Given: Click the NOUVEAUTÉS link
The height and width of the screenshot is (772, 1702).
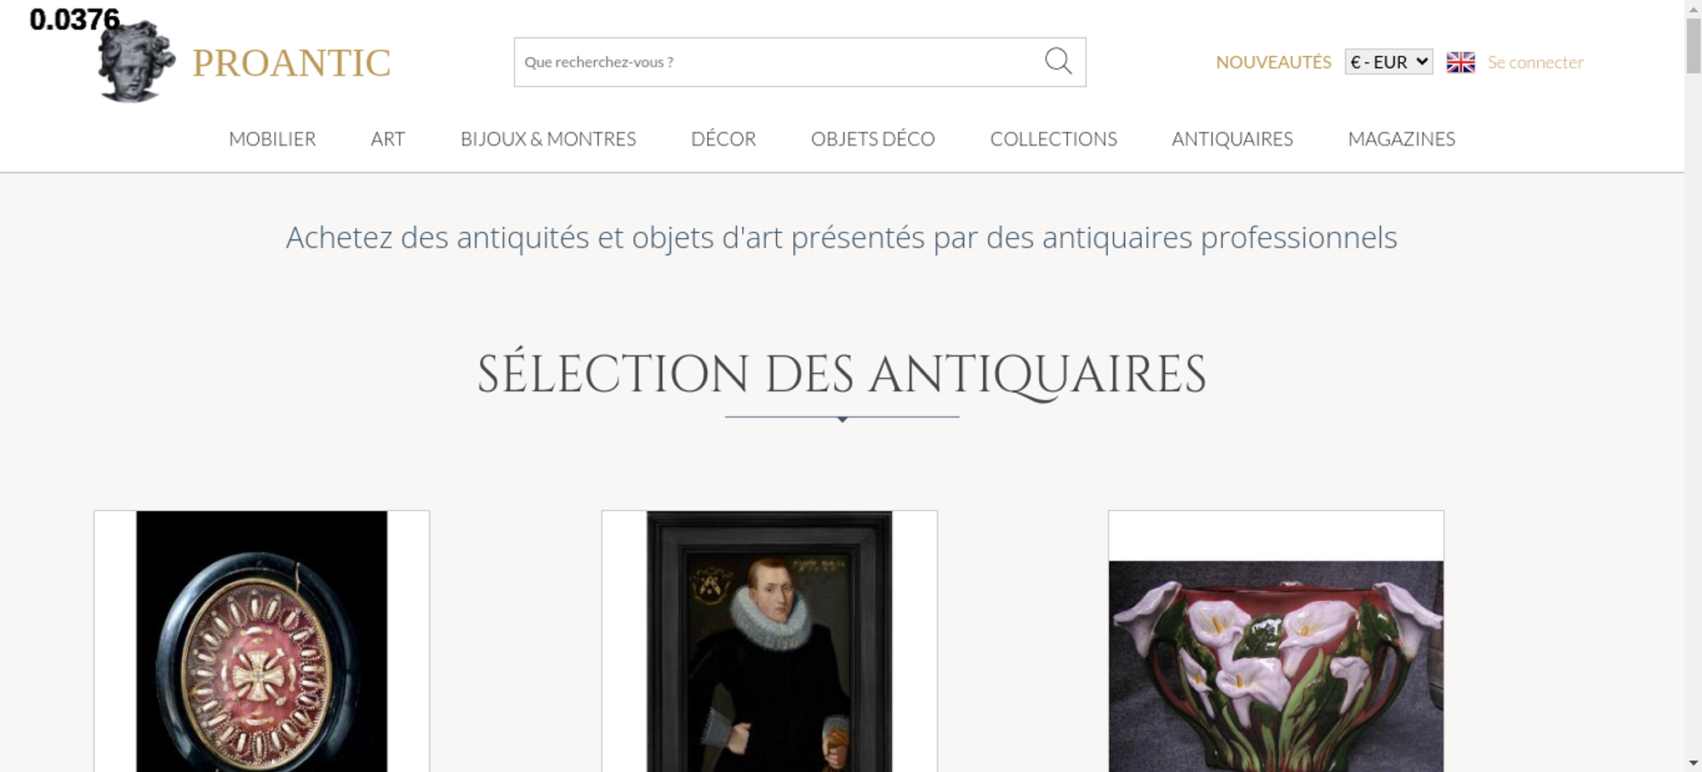Looking at the screenshot, I should (x=1273, y=62).
